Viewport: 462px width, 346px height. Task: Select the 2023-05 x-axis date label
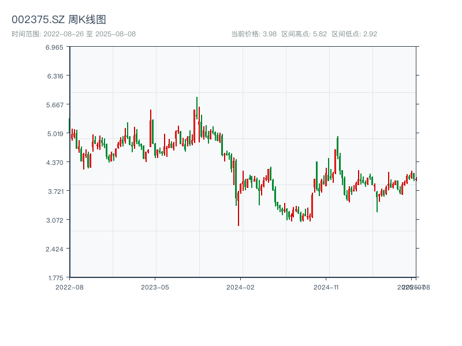(155, 287)
